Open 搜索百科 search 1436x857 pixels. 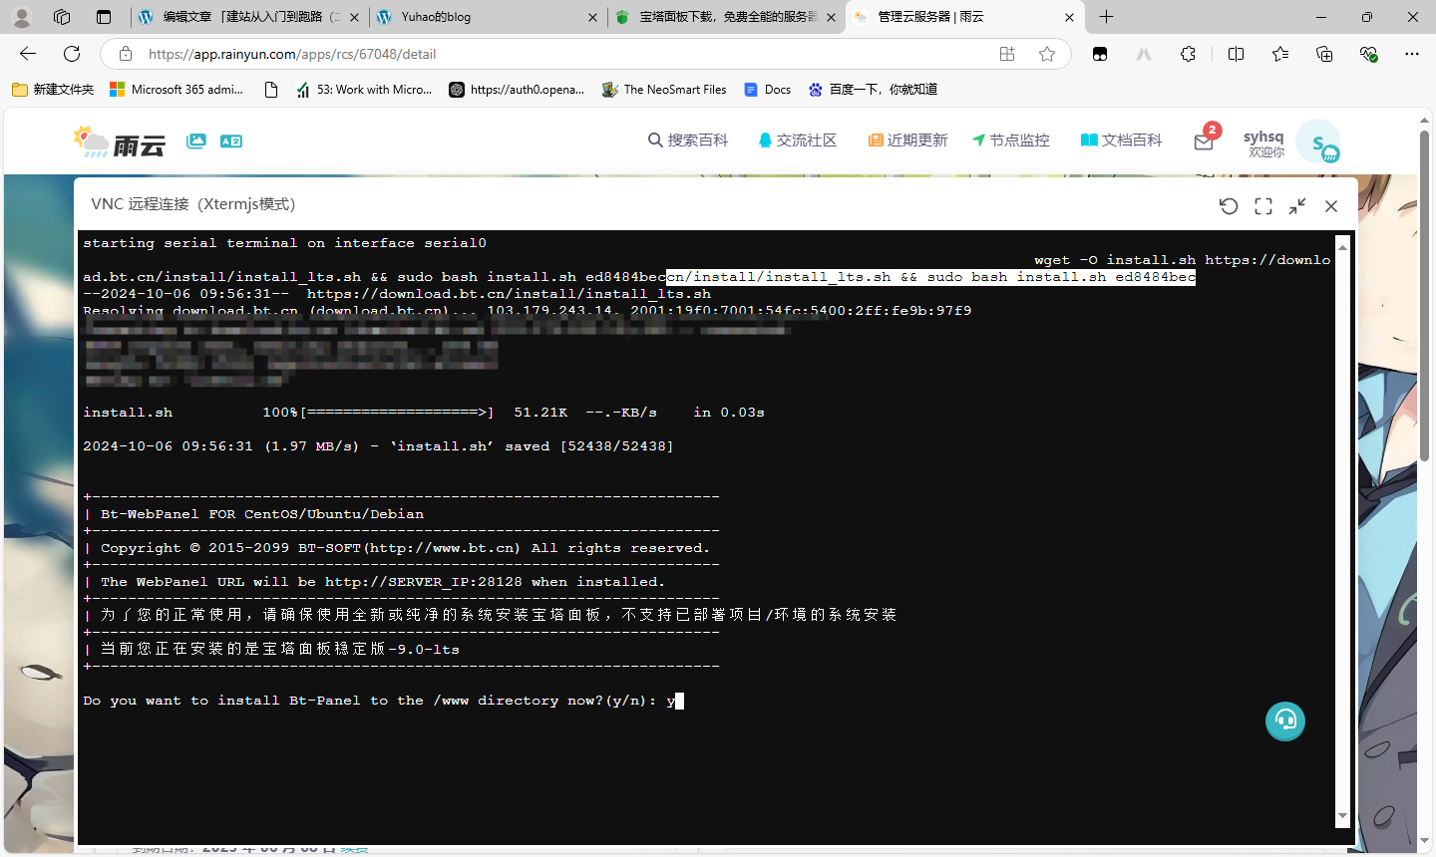tap(688, 141)
